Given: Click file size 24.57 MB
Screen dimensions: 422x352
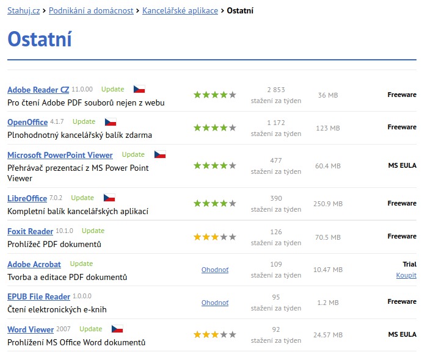Looking at the screenshot, I should [328, 335].
